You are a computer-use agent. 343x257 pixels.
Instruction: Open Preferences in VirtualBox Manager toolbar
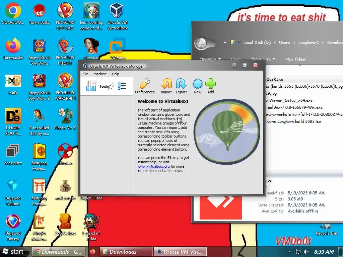point(145,86)
